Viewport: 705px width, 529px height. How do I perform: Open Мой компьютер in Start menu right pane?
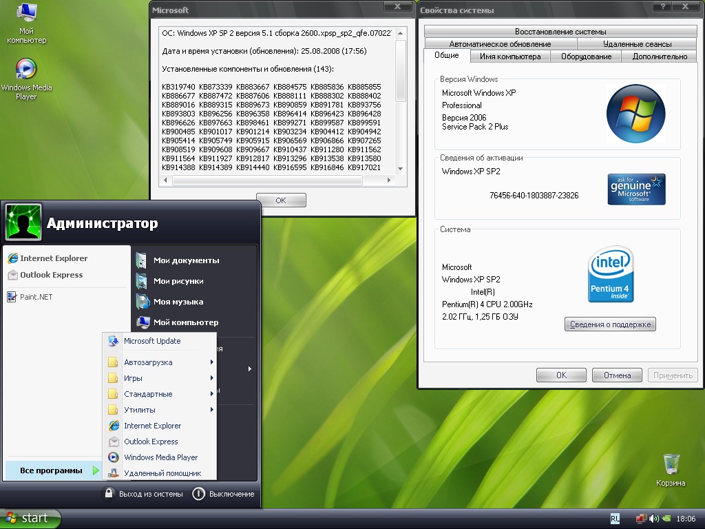tap(177, 322)
